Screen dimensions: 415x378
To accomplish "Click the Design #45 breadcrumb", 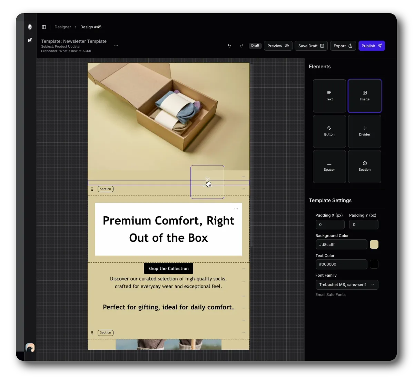I will [x=91, y=27].
